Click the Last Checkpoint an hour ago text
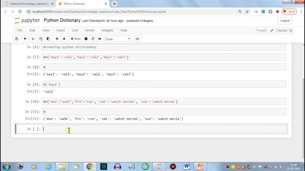This screenshot has height=171, width=305. pyautogui.click(x=102, y=21)
